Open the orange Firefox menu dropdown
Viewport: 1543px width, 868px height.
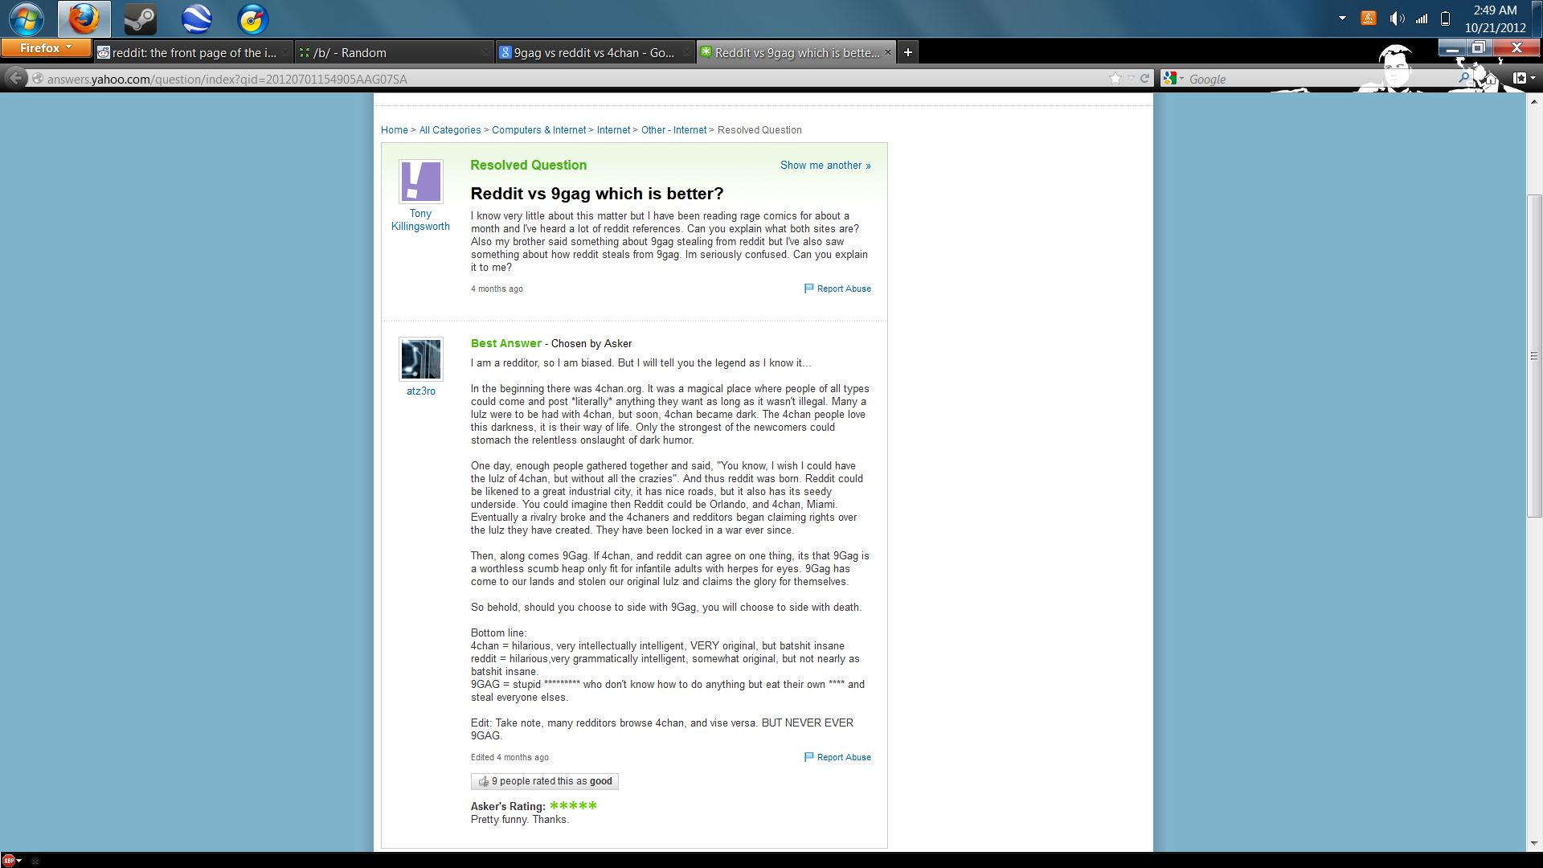46,48
